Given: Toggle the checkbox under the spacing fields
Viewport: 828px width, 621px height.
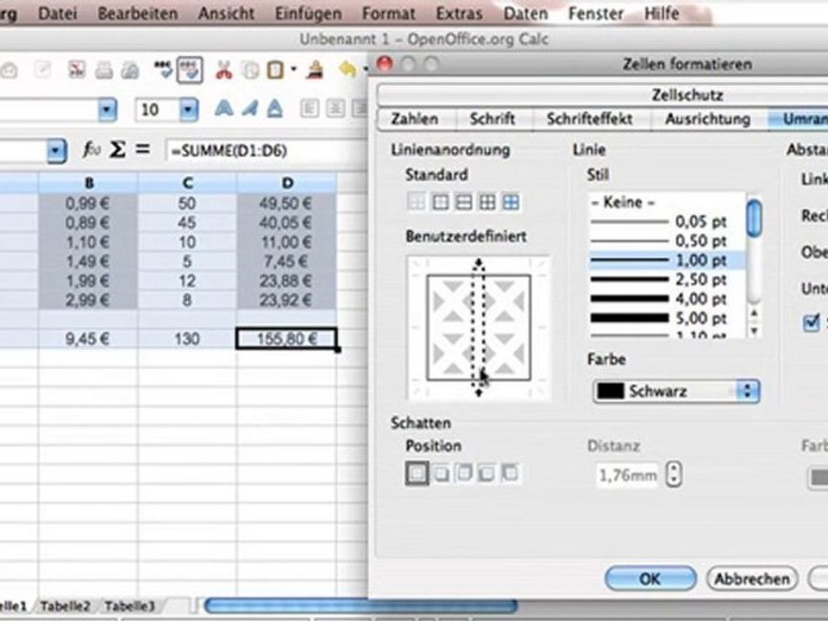Looking at the screenshot, I should click(x=811, y=323).
